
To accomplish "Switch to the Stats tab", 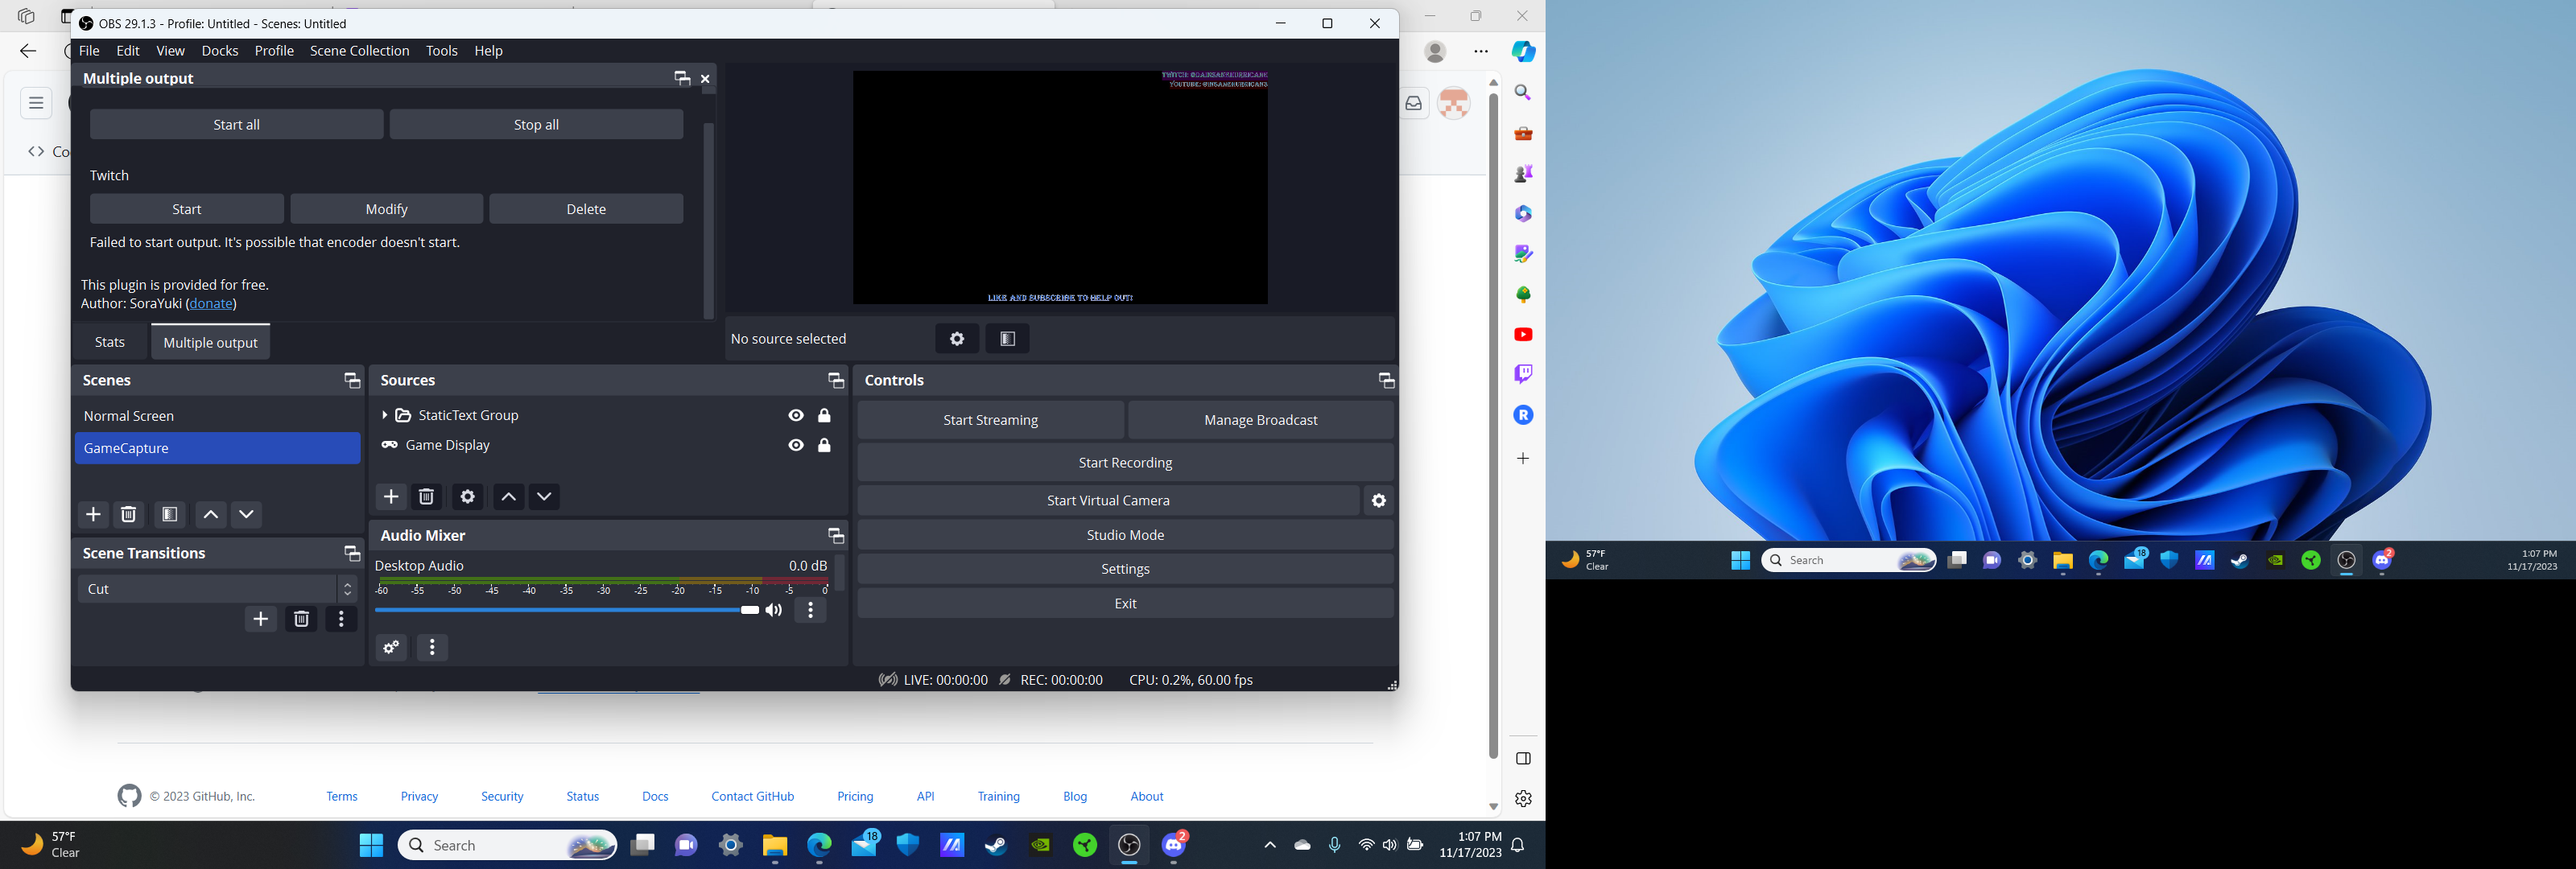I will [x=109, y=342].
